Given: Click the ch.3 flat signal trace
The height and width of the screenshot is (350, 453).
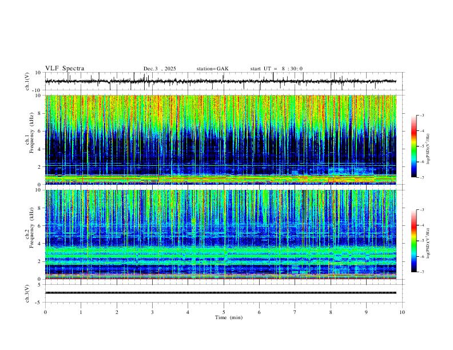Looking at the screenshot, I should 221,293.
